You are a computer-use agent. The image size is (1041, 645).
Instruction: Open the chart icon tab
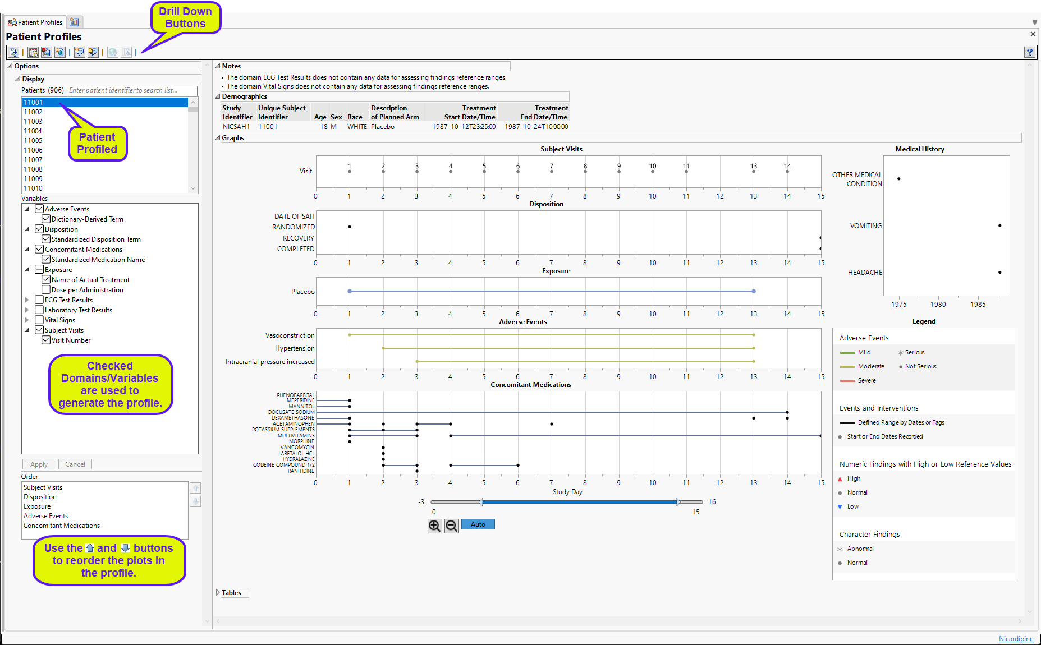pyautogui.click(x=74, y=22)
